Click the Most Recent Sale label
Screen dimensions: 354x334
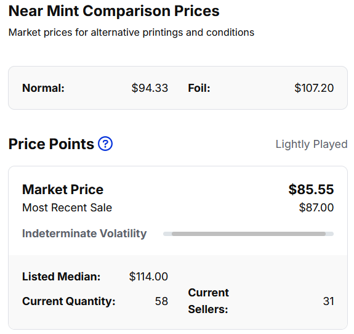[x=67, y=208]
